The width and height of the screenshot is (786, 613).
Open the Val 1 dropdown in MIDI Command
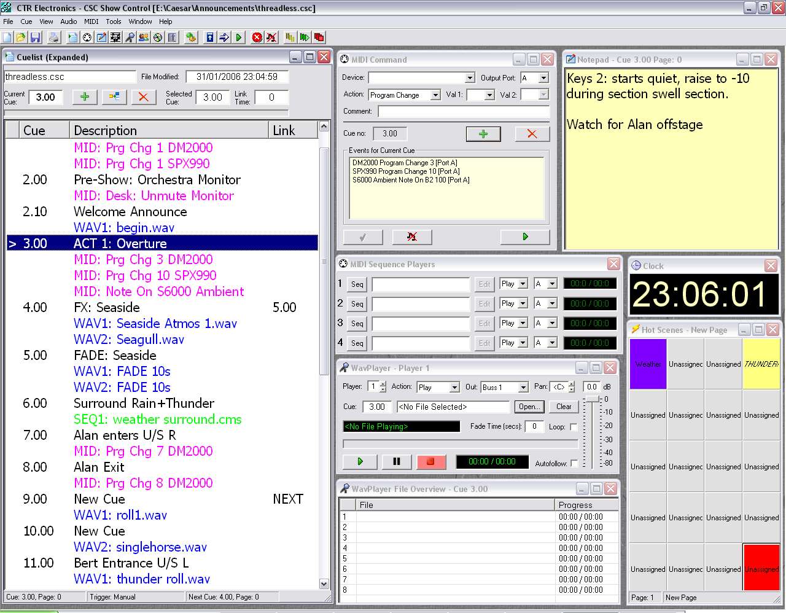[489, 95]
